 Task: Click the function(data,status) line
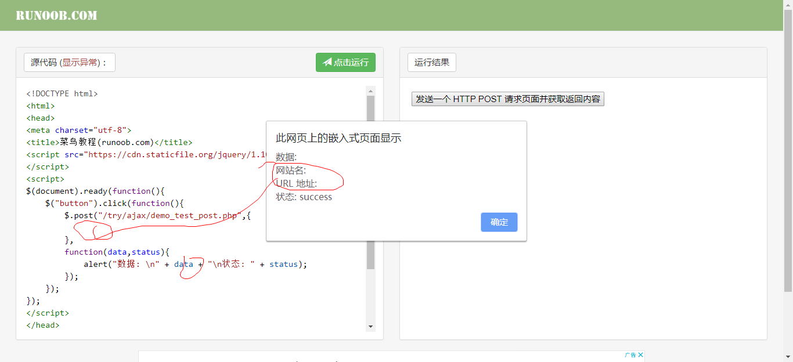click(117, 252)
